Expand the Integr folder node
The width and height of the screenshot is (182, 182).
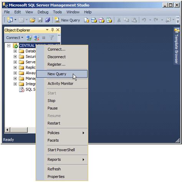(15, 84)
